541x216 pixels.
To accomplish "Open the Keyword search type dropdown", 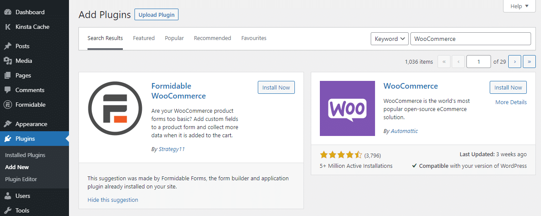I will [389, 39].
